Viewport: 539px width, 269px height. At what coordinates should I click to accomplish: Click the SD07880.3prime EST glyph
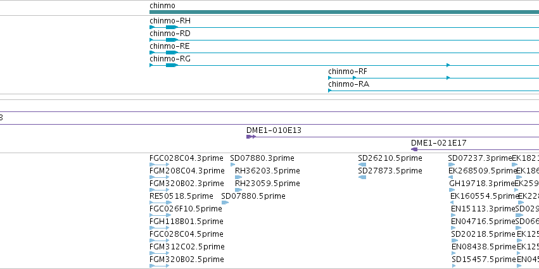[232, 165]
